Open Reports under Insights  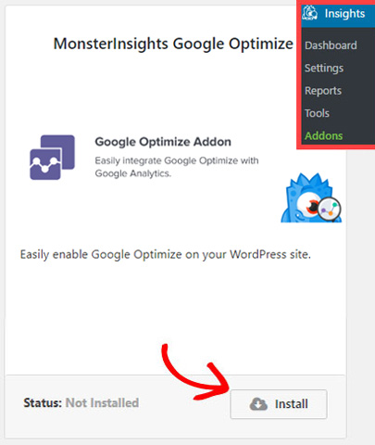coord(323,91)
